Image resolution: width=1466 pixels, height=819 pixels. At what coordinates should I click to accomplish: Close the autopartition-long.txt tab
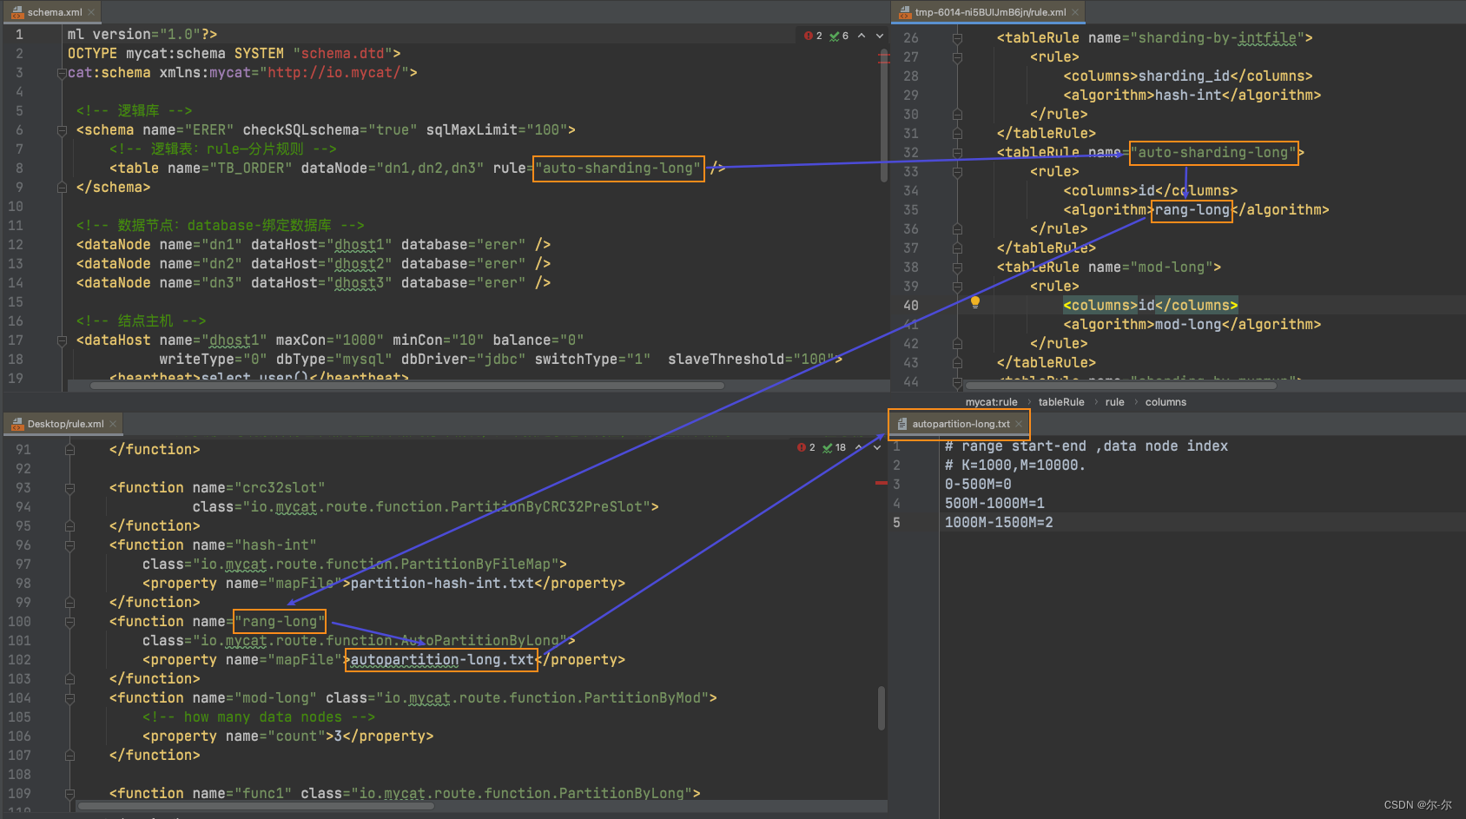1019,424
